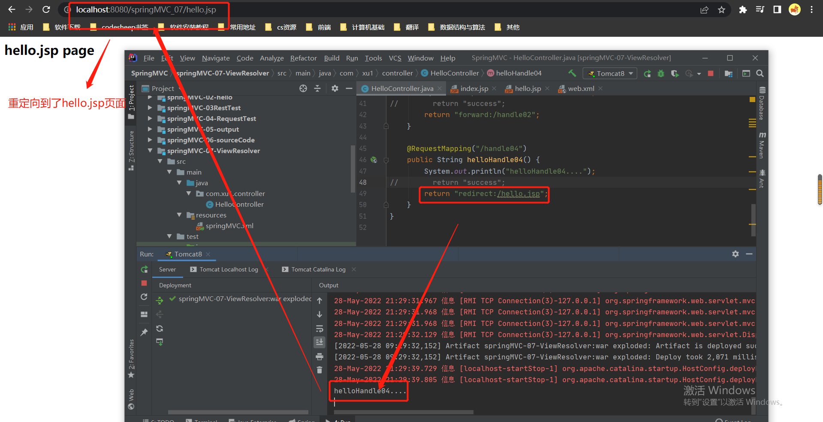Open the Refactor menu

click(303, 58)
